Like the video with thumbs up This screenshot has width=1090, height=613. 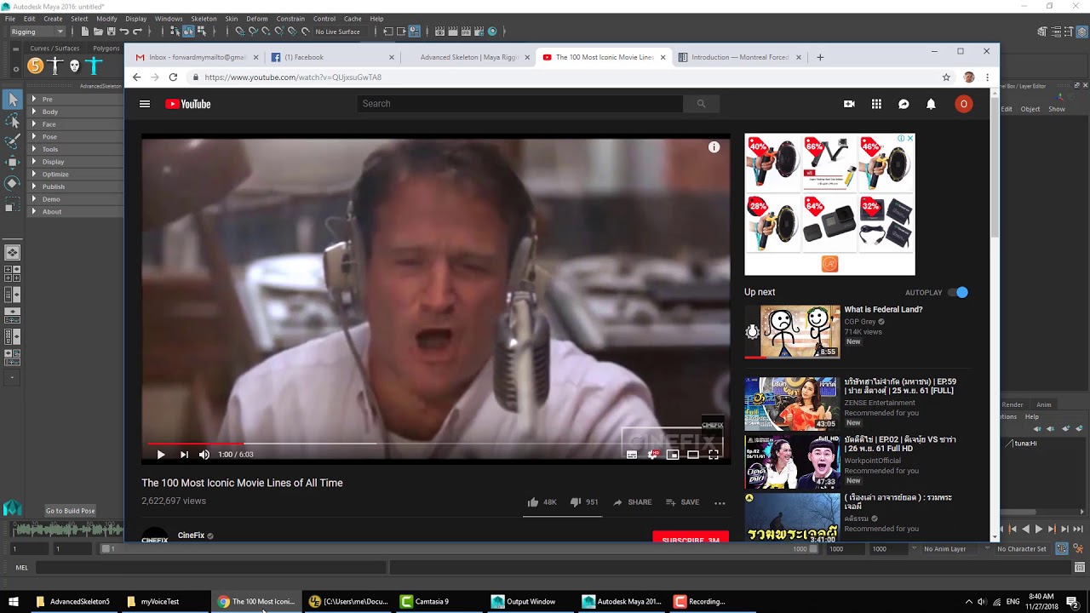[x=533, y=502]
